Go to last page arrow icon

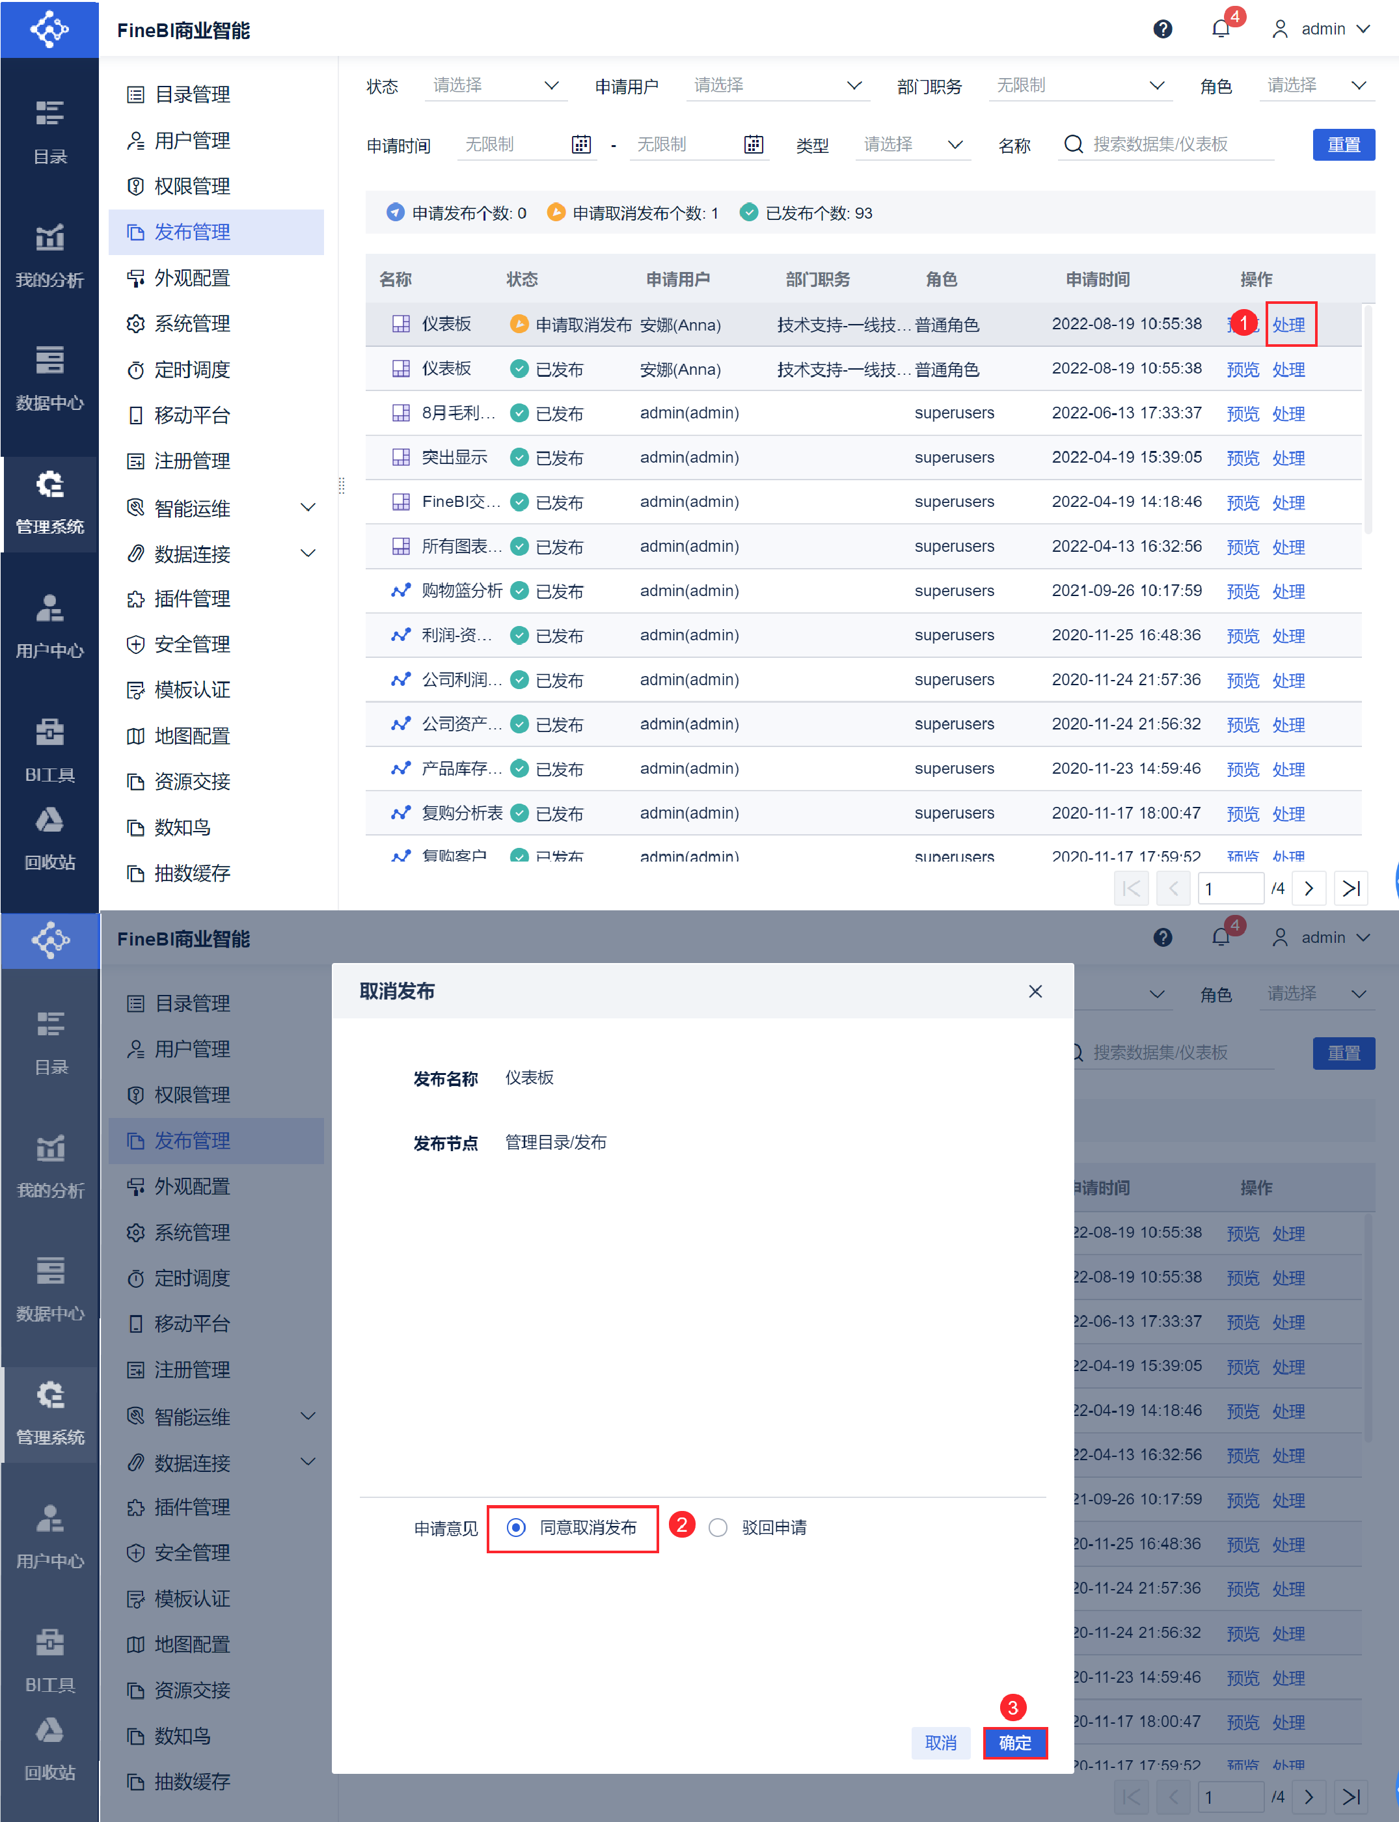pyautogui.click(x=1351, y=888)
